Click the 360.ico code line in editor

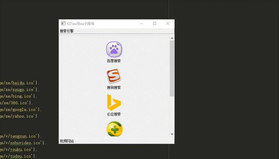pos(16,103)
